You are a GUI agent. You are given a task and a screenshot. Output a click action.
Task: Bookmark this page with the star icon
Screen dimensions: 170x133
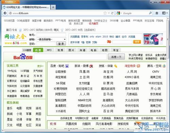tap(105, 13)
